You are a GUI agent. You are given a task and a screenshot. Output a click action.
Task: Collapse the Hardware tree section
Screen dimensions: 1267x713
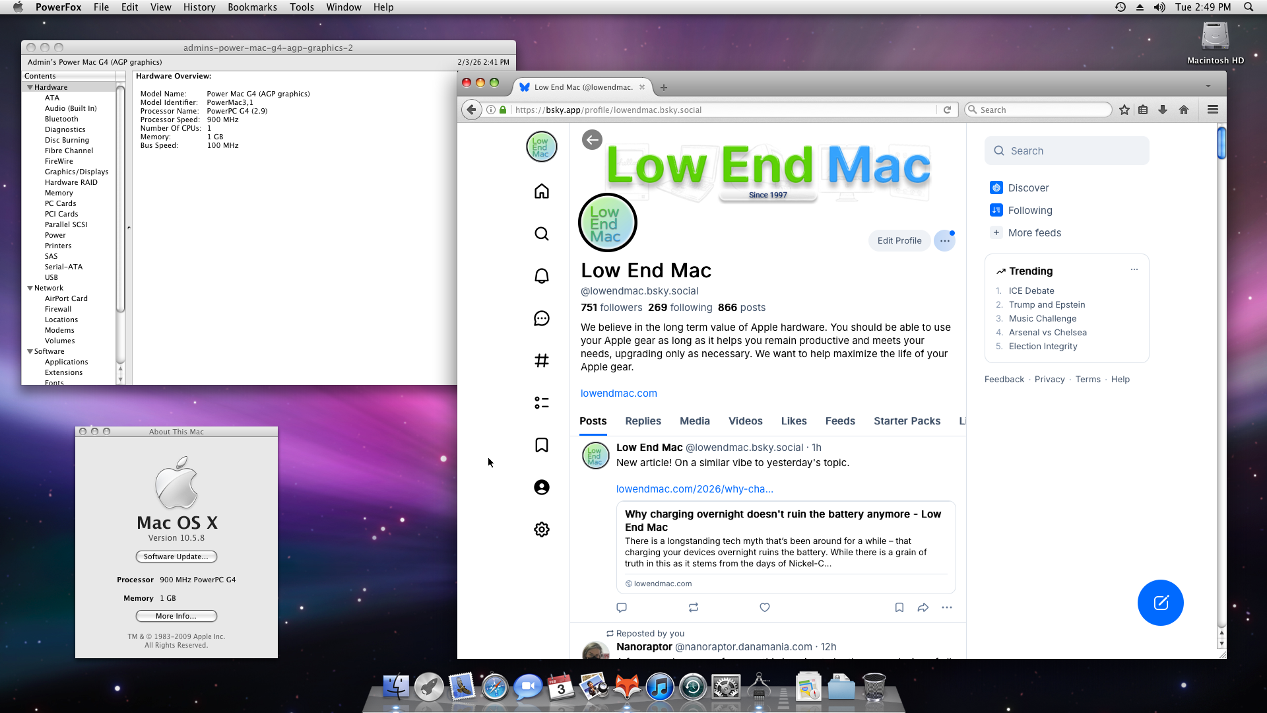[x=30, y=87]
